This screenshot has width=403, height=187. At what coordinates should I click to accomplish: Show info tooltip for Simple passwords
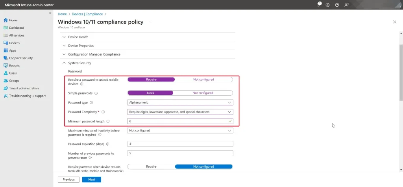point(96,93)
